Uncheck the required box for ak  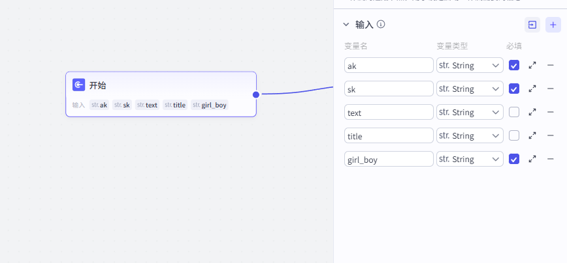coord(514,65)
